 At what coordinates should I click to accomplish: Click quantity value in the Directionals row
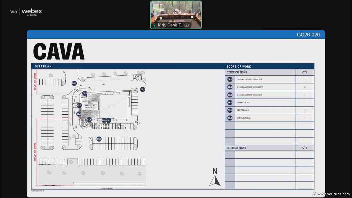point(305,110)
